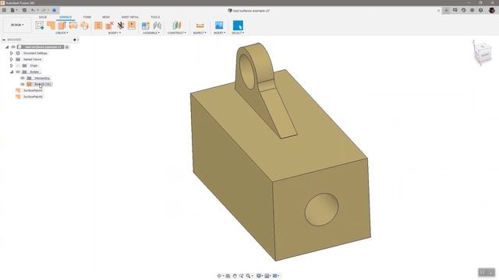Switch to the Surface tab
The width and height of the screenshot is (499, 280).
65,17
